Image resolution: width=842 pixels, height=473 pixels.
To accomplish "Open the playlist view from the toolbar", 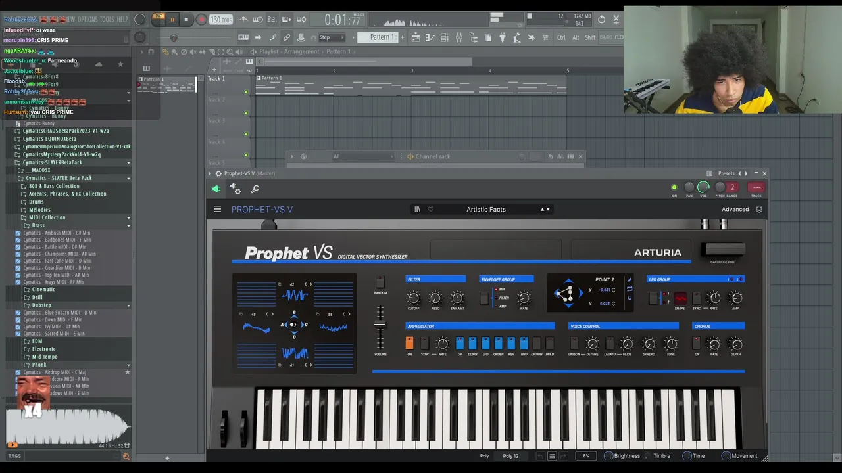I will (x=416, y=37).
